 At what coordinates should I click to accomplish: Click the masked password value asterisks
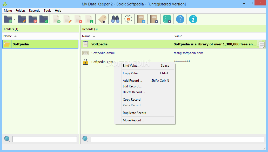pyautogui.click(x=182, y=61)
